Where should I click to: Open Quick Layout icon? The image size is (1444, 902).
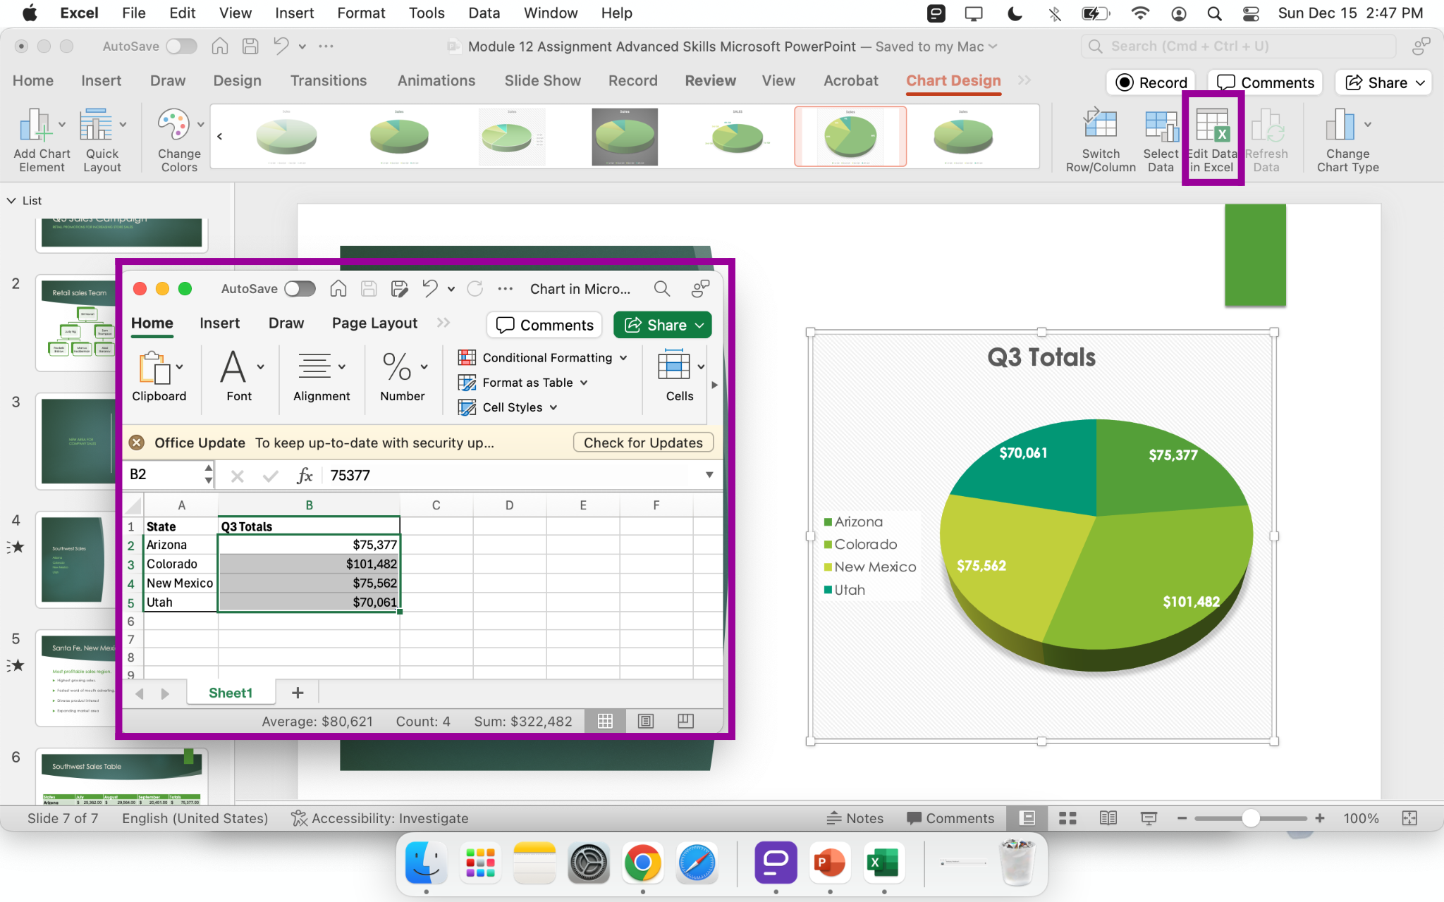click(x=96, y=125)
